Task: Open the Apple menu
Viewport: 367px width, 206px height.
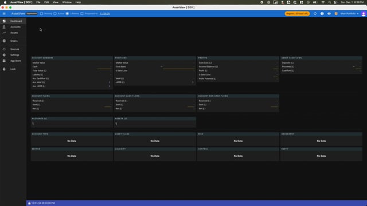Action: pyautogui.click(x=5, y=2)
